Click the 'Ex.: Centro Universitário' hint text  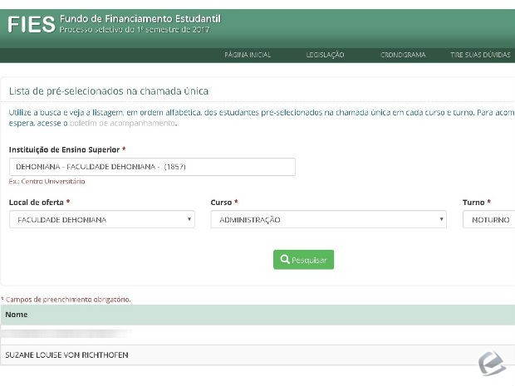(x=47, y=181)
